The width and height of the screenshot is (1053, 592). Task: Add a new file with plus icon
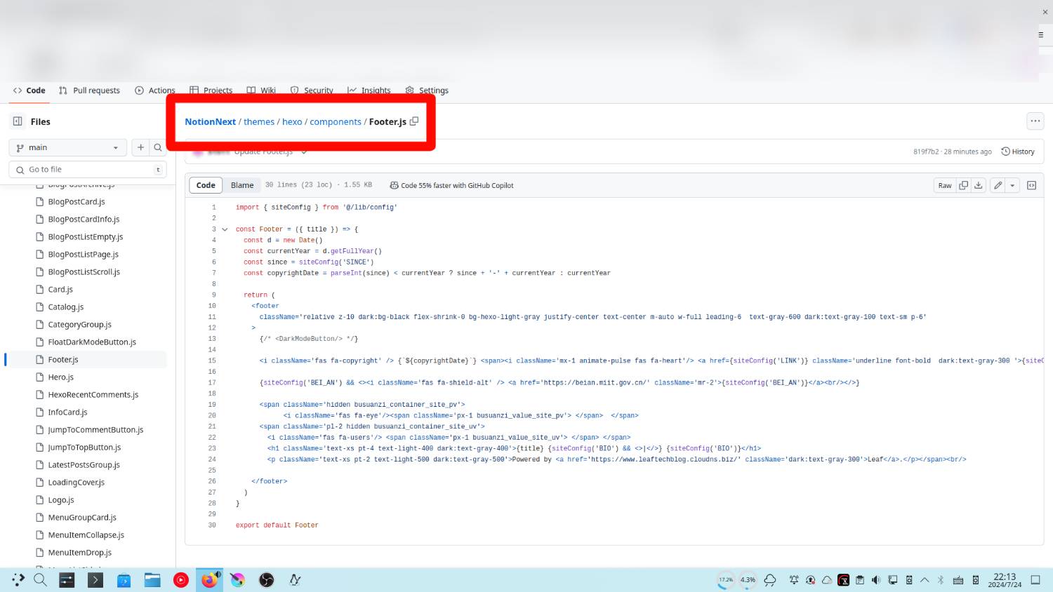tap(140, 147)
